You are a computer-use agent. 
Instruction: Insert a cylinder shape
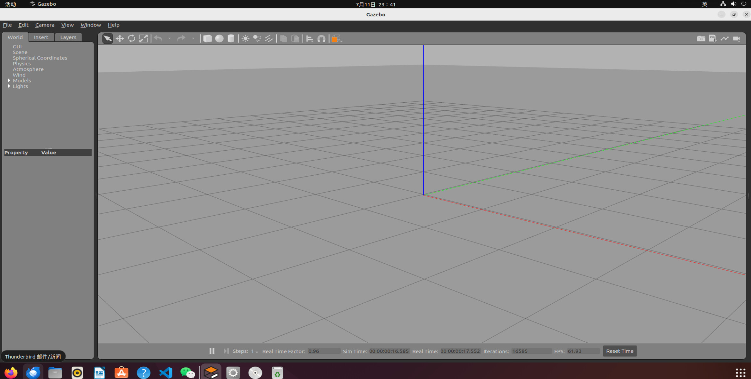coord(231,39)
